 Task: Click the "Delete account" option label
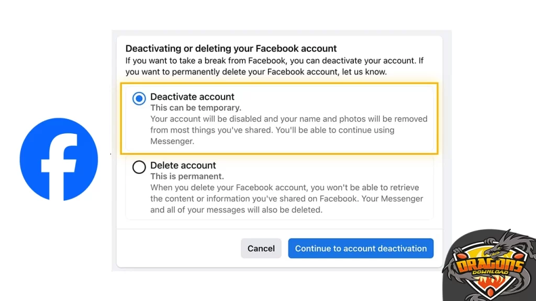(183, 165)
